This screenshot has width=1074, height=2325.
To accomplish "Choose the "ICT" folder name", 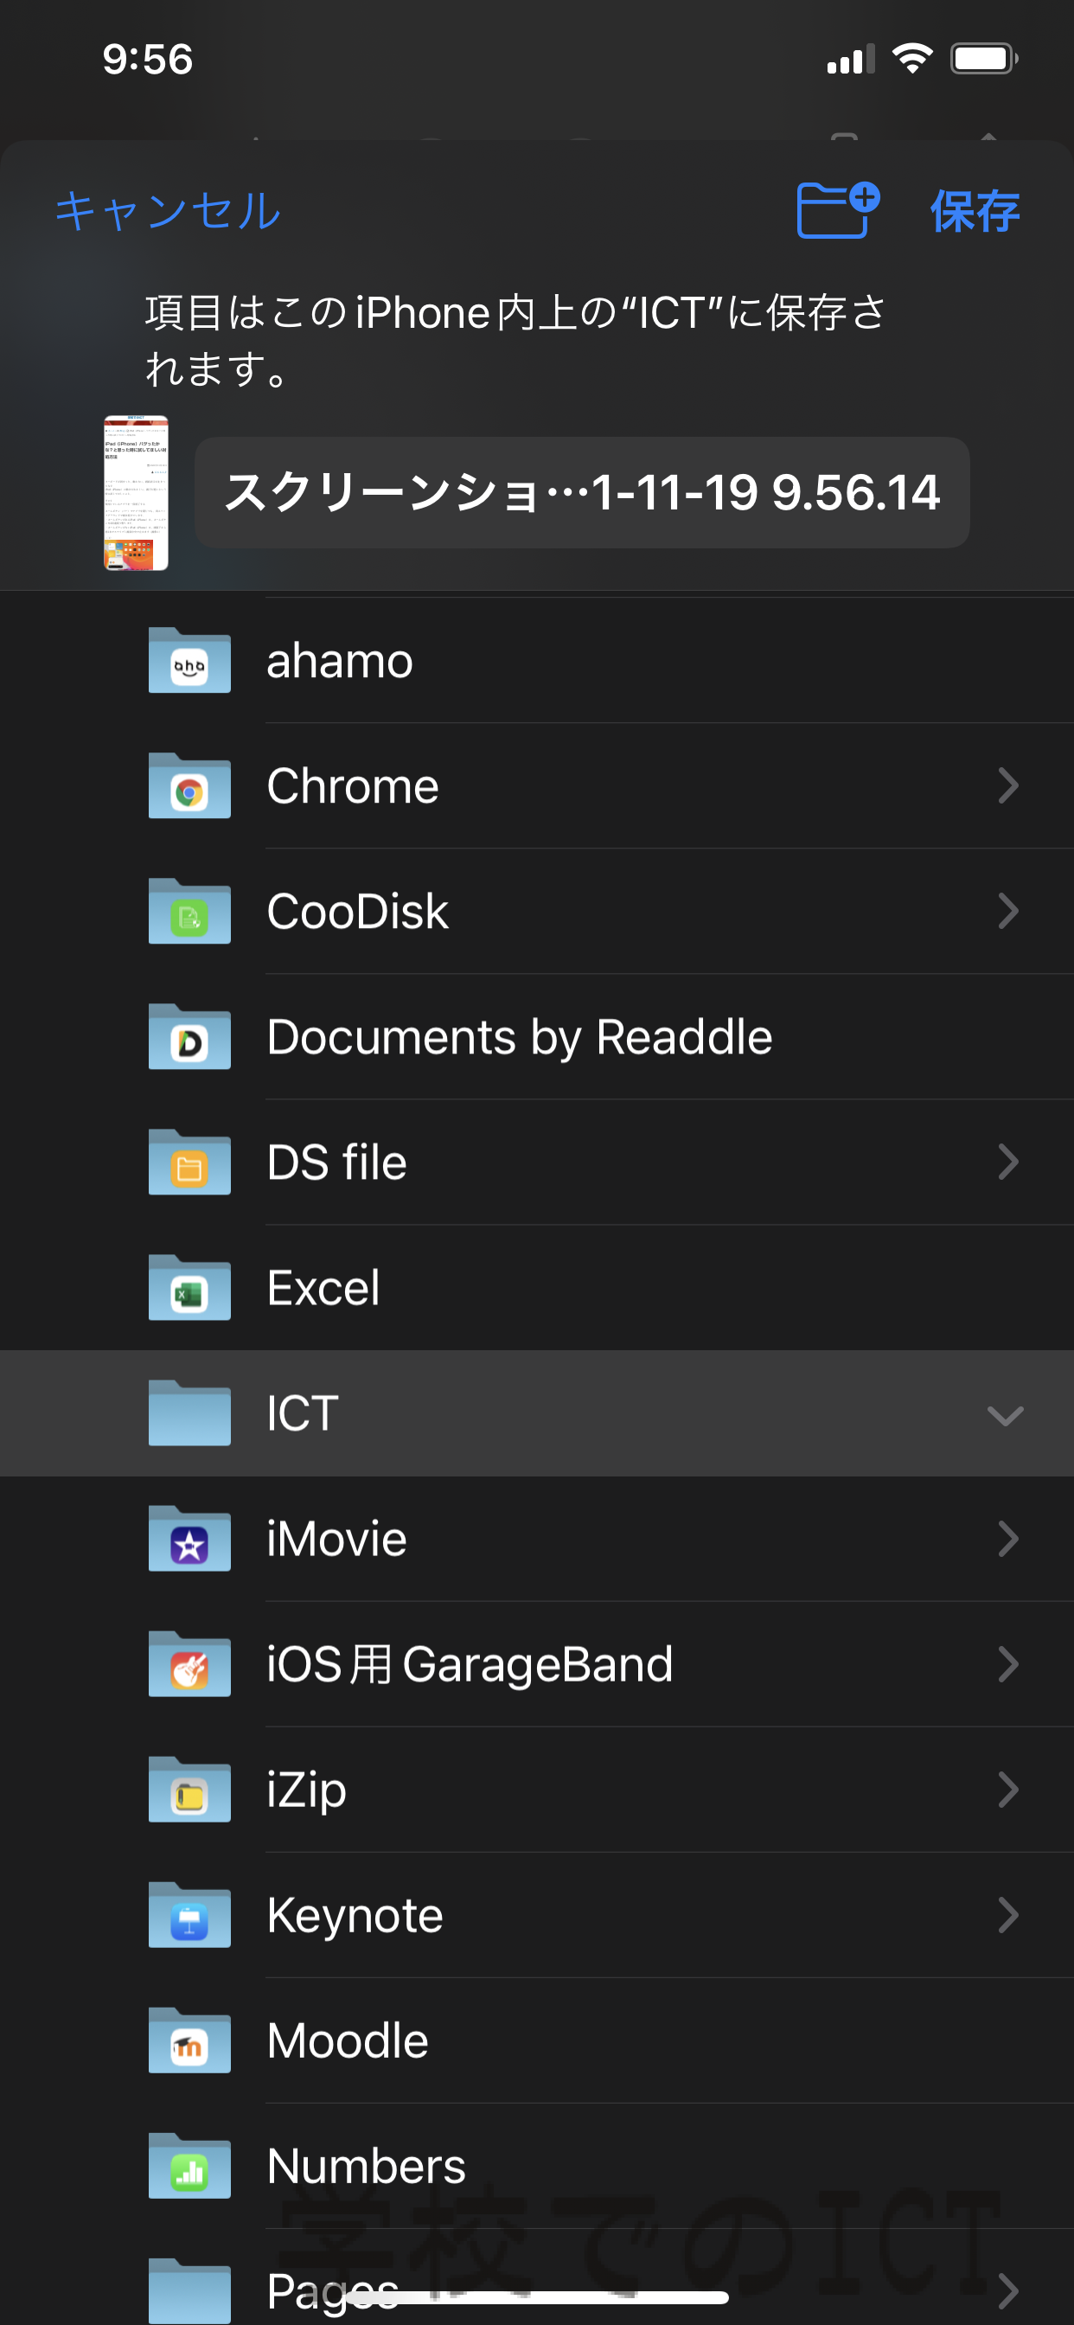I will pyautogui.click(x=303, y=1413).
